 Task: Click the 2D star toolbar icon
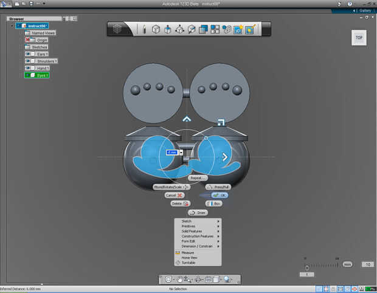[238, 29]
